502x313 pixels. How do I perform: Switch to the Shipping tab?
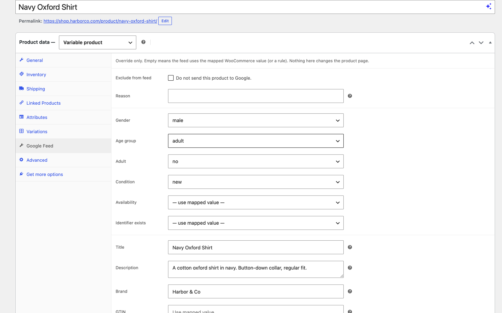coord(63,89)
